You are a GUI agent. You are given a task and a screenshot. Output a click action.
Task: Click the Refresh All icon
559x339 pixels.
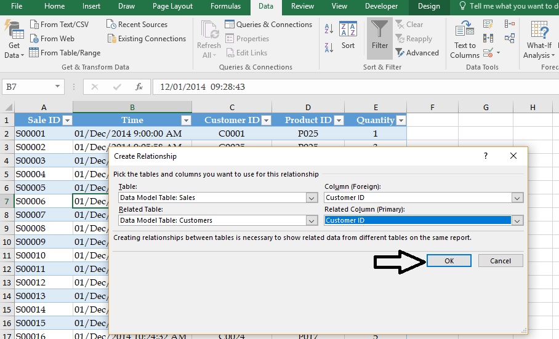[209, 39]
